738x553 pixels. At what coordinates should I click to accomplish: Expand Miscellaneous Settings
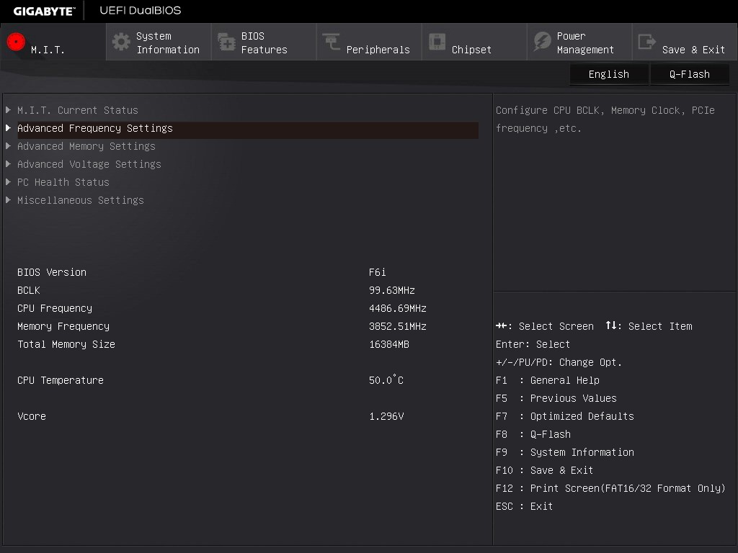[x=80, y=199]
